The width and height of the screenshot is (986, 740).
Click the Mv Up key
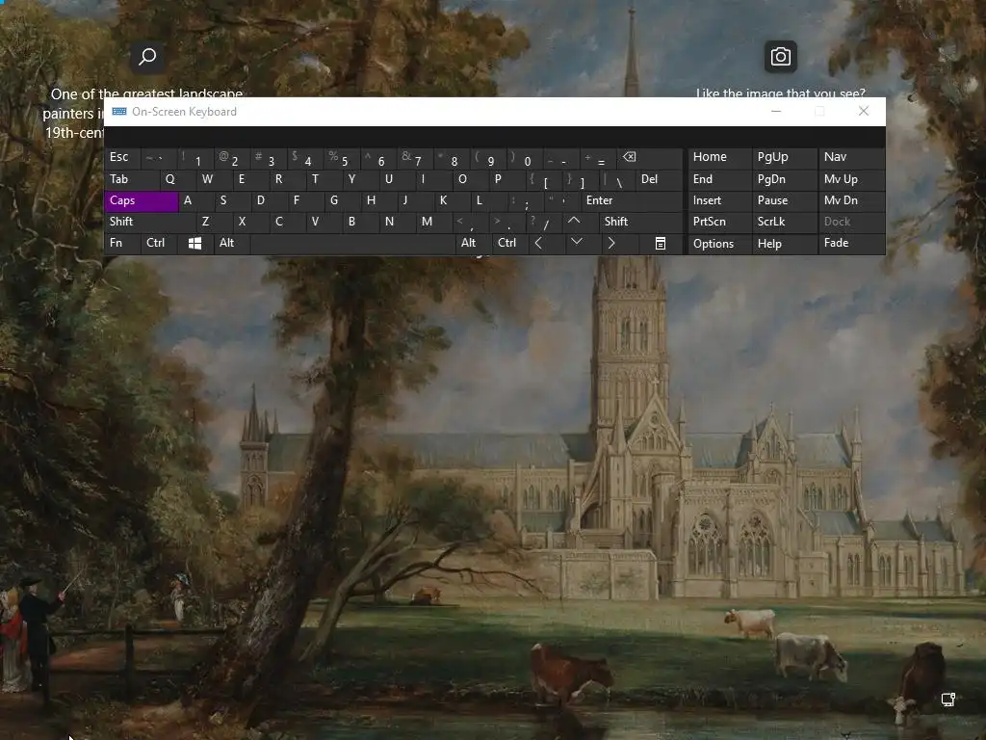click(x=851, y=179)
